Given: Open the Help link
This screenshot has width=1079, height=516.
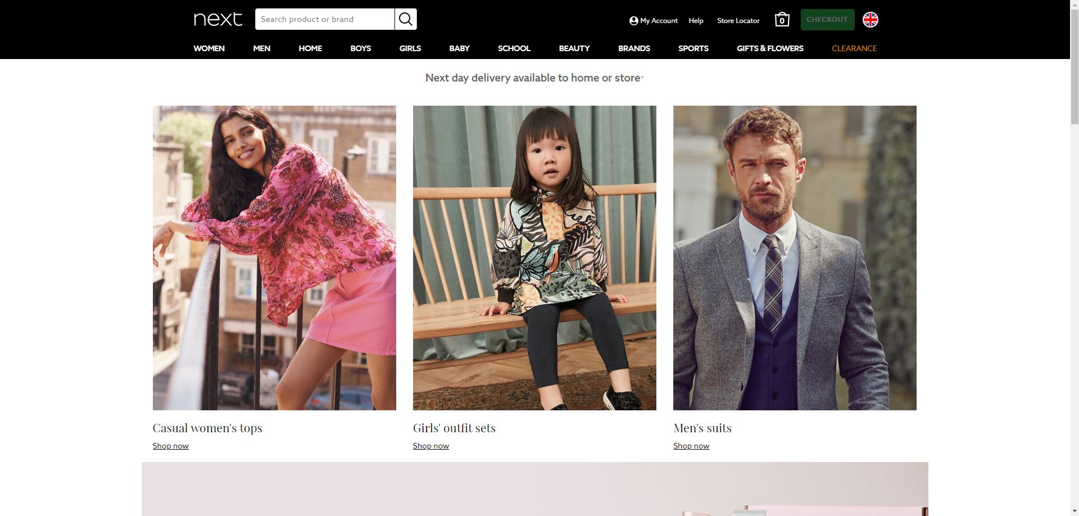Looking at the screenshot, I should point(696,21).
